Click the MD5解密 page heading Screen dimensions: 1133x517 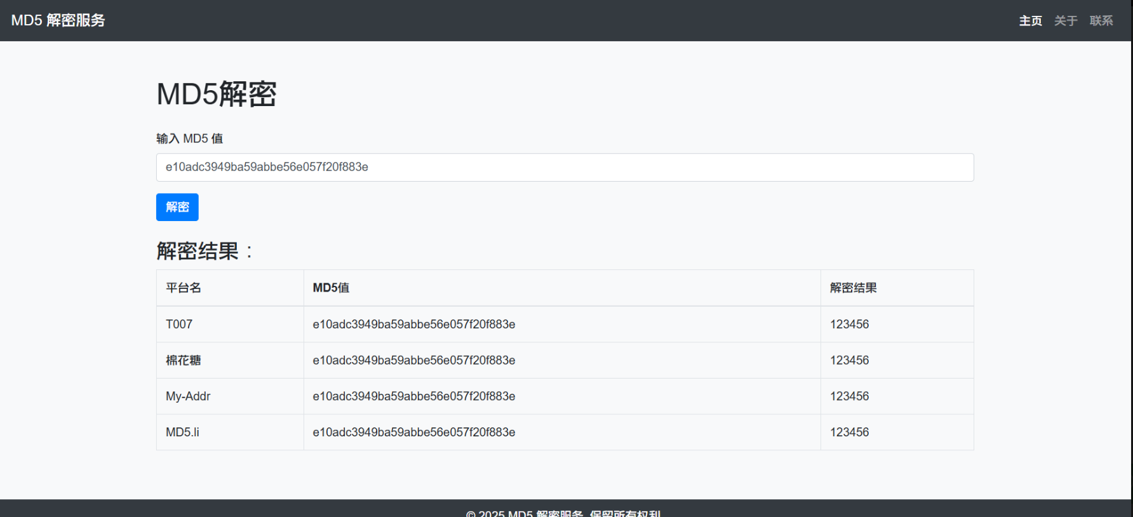click(216, 94)
